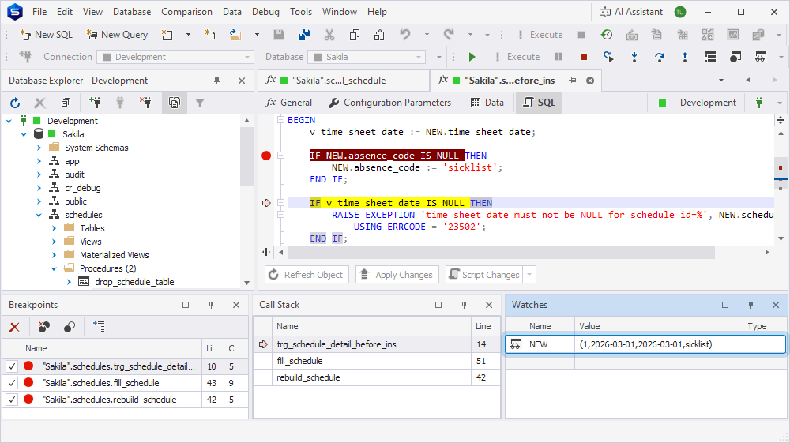Image resolution: width=790 pixels, height=443 pixels.
Task: Click the New SQL toolbar button
Action: click(46, 35)
